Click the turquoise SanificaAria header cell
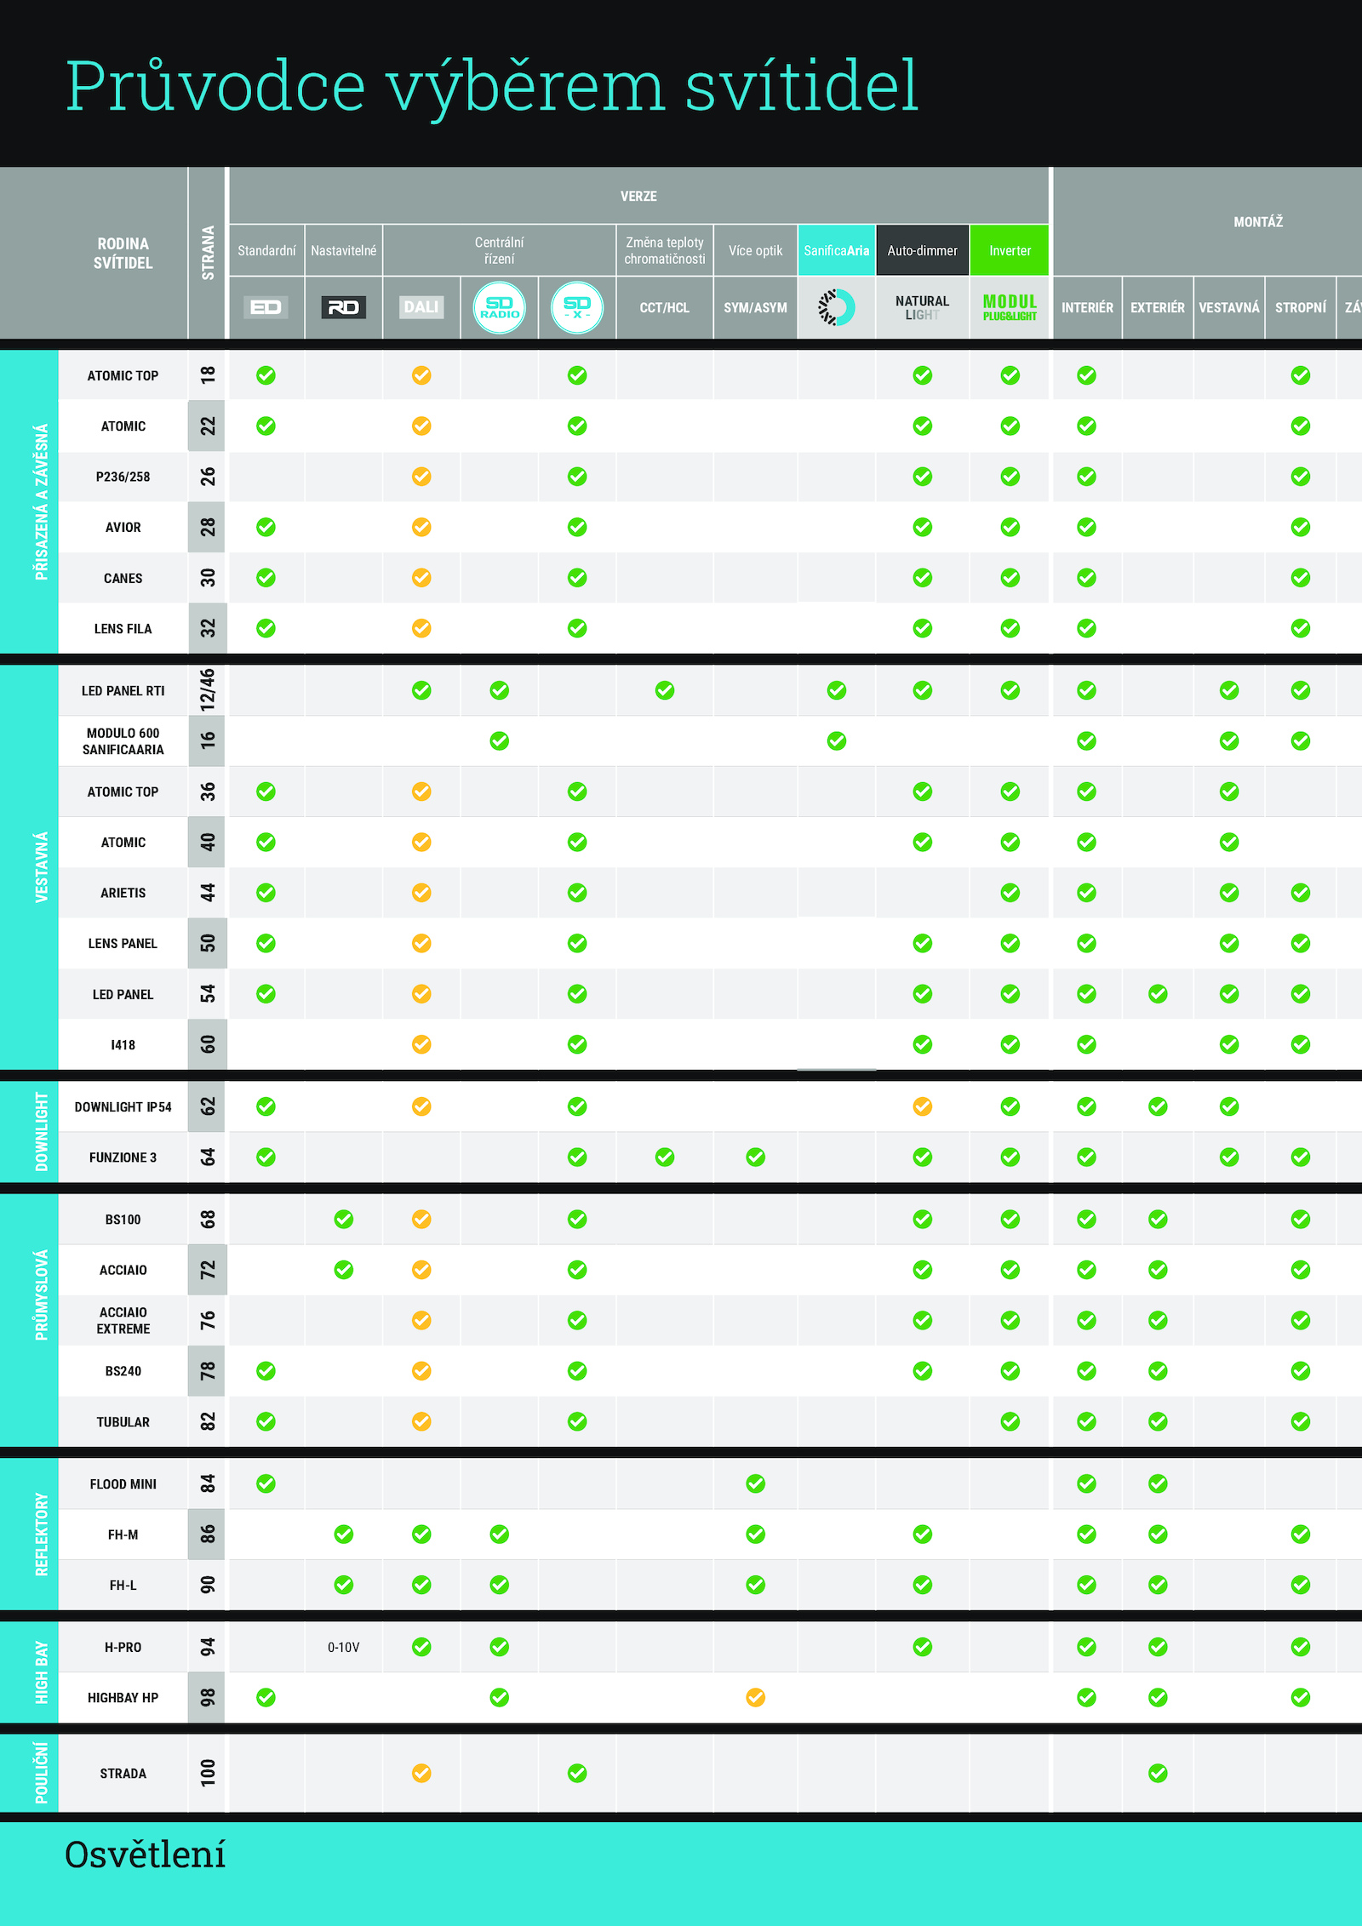 point(837,250)
